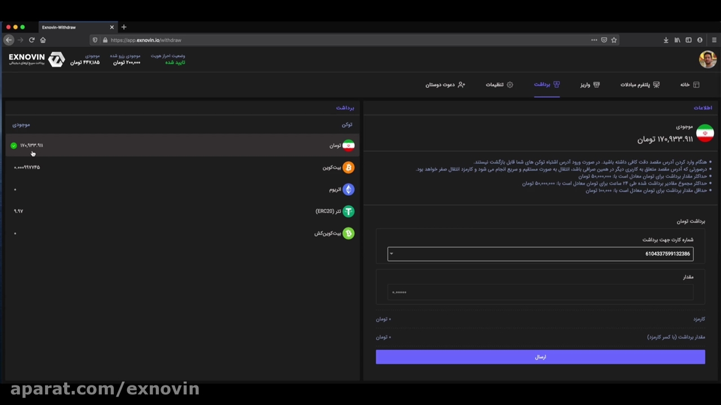The width and height of the screenshot is (721, 405).
Task: Click the Exnovin logo icon
Action: [x=56, y=59]
